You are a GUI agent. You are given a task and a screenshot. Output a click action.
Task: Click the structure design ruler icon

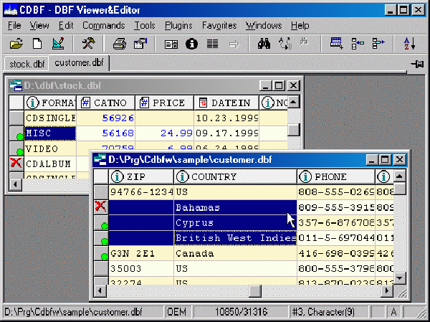coord(58,44)
